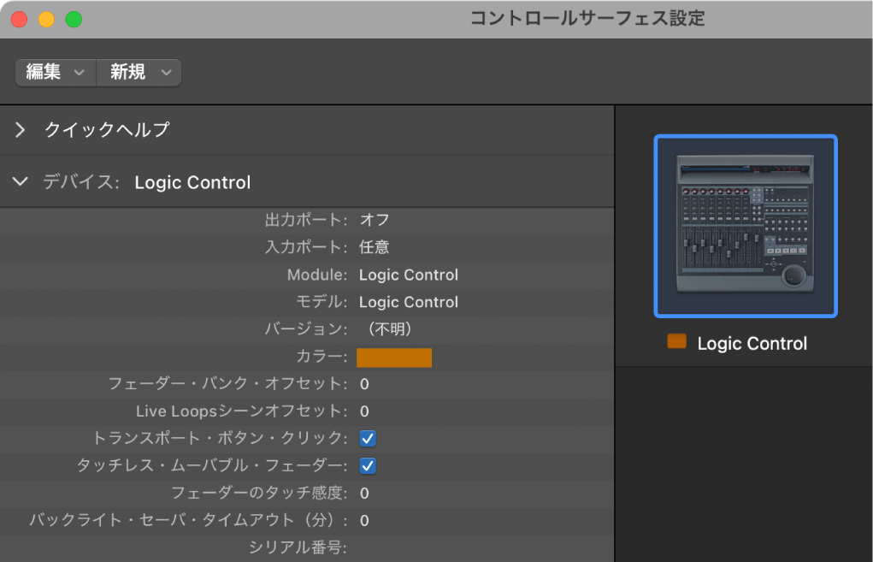873x562 pixels.
Task: Click the コントロールサーフェス設定 window title
Action: (x=588, y=18)
